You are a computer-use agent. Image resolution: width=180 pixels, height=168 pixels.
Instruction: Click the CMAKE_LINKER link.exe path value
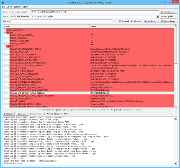pyautogui.click(x=117, y=101)
